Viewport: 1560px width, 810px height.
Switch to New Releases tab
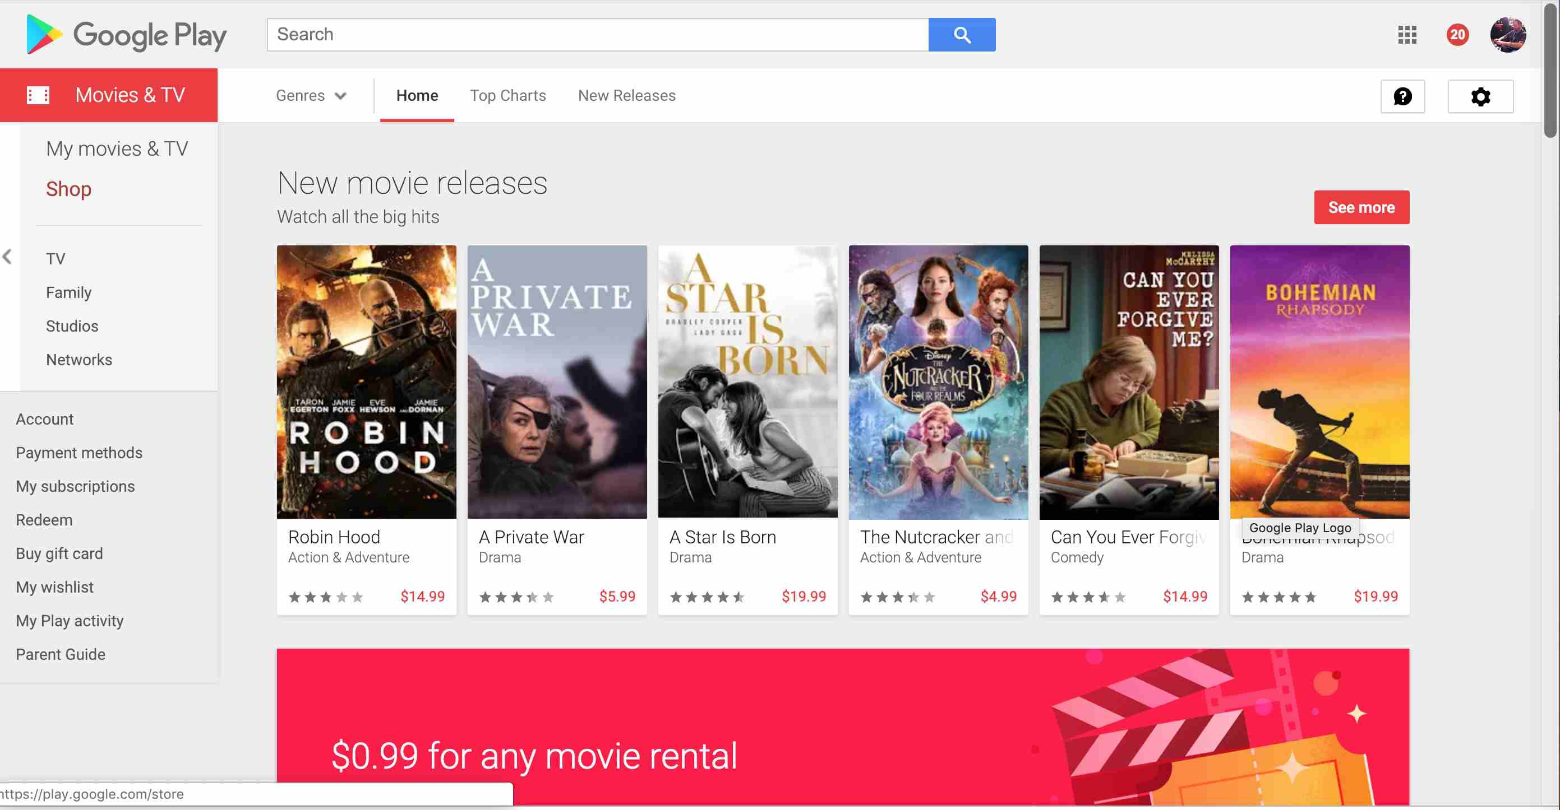click(627, 96)
